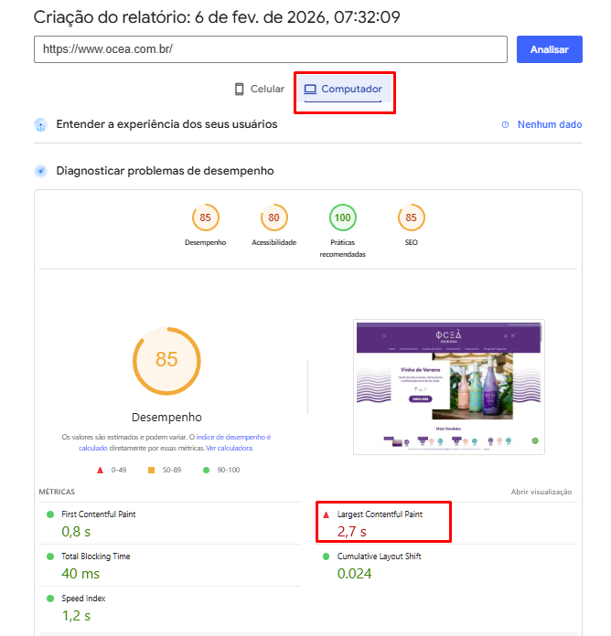Click the Largest Contentful Paint metric
The width and height of the screenshot is (611, 636).
(x=380, y=514)
